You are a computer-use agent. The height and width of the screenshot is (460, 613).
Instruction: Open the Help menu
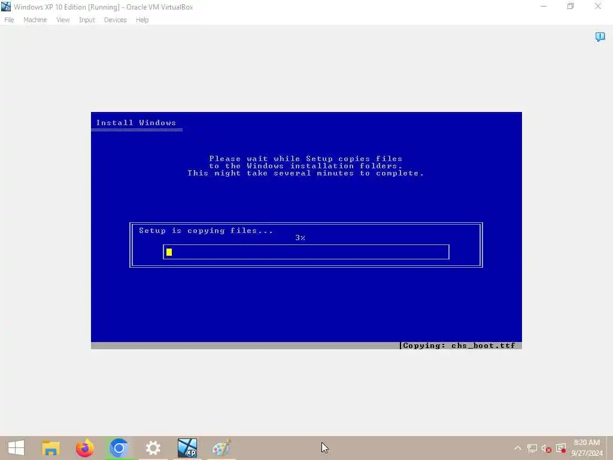142,20
